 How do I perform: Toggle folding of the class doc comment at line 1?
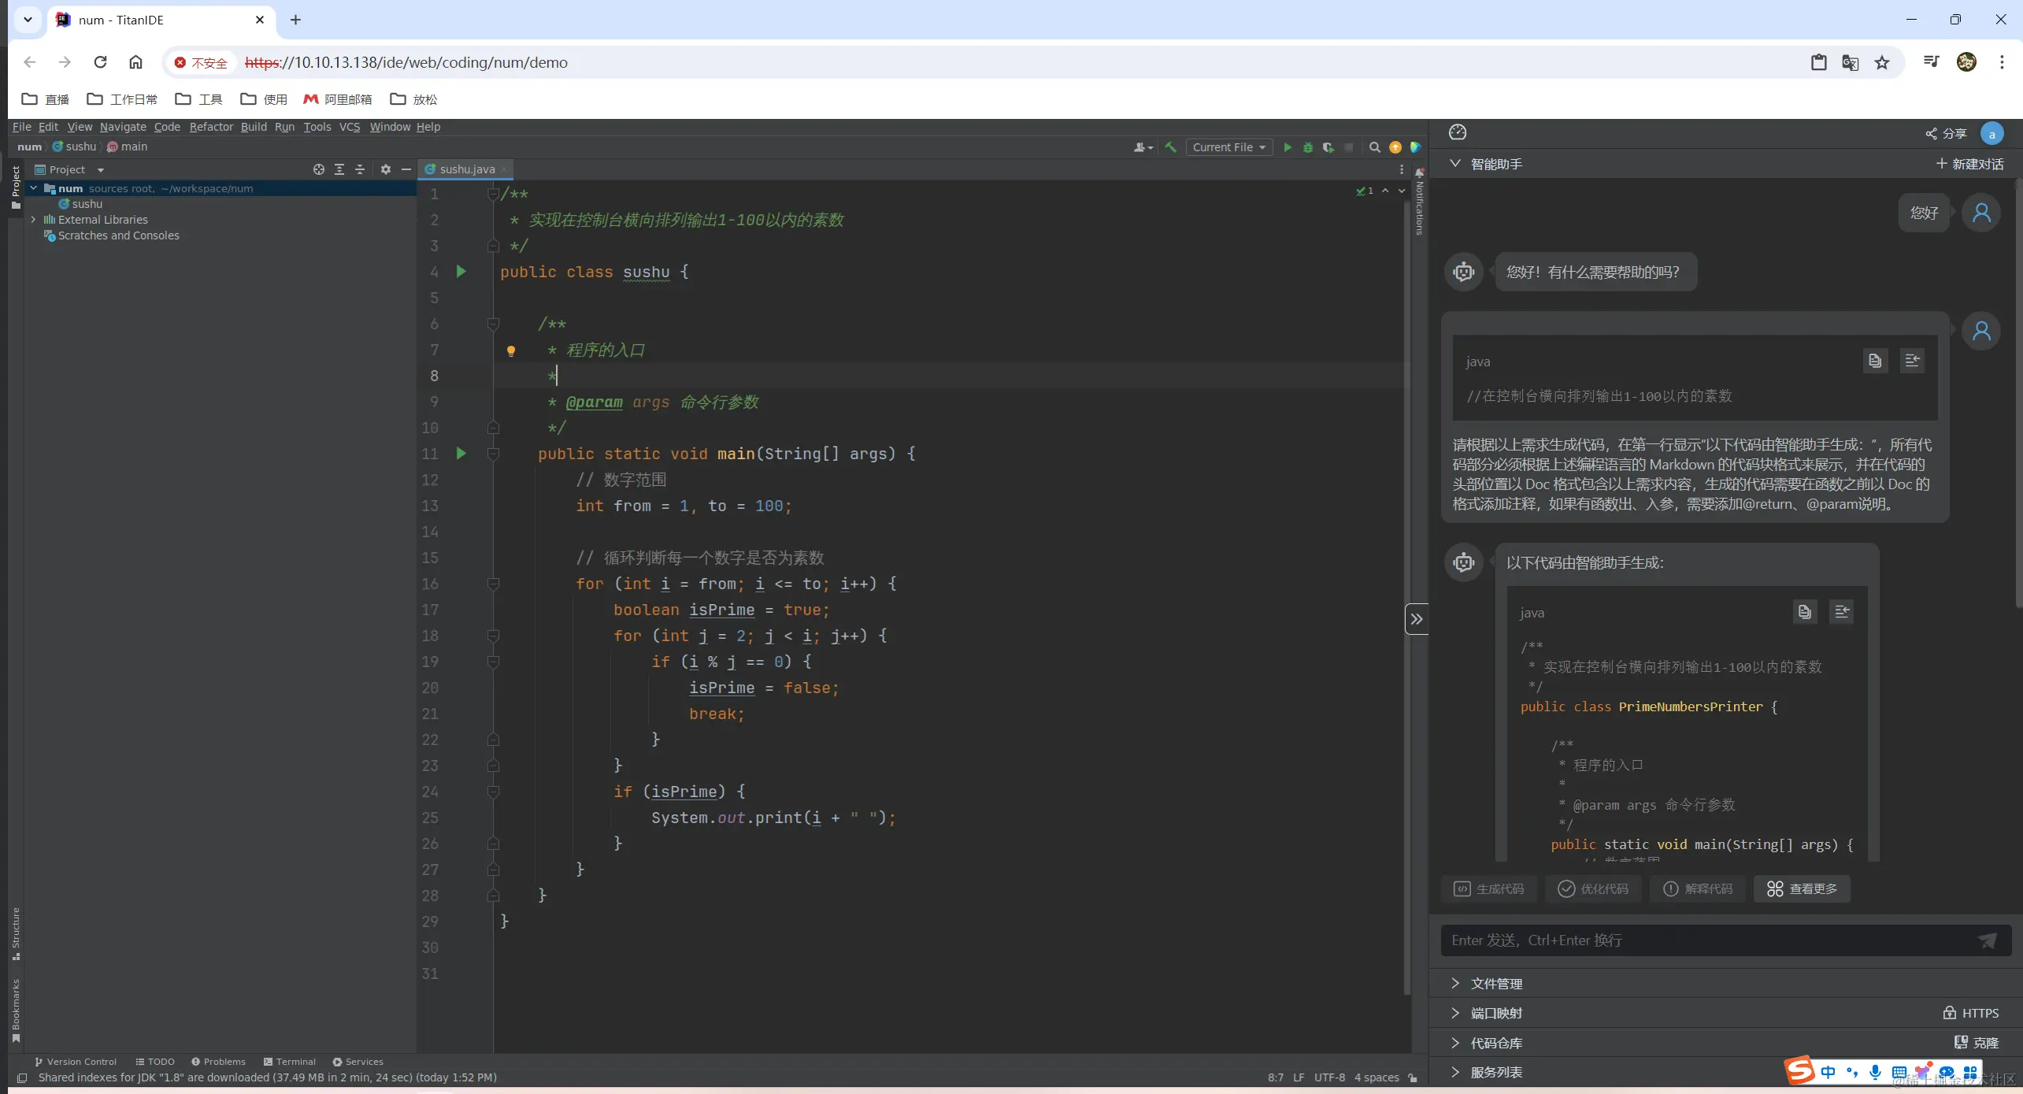(494, 194)
